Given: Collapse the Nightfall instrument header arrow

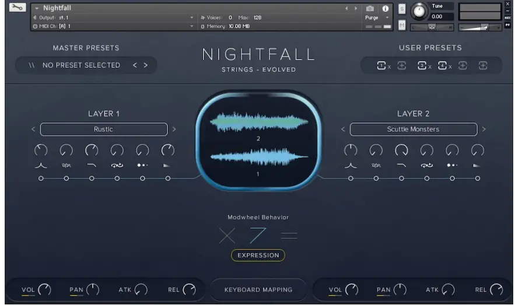Looking at the screenshot, I should [x=37, y=8].
